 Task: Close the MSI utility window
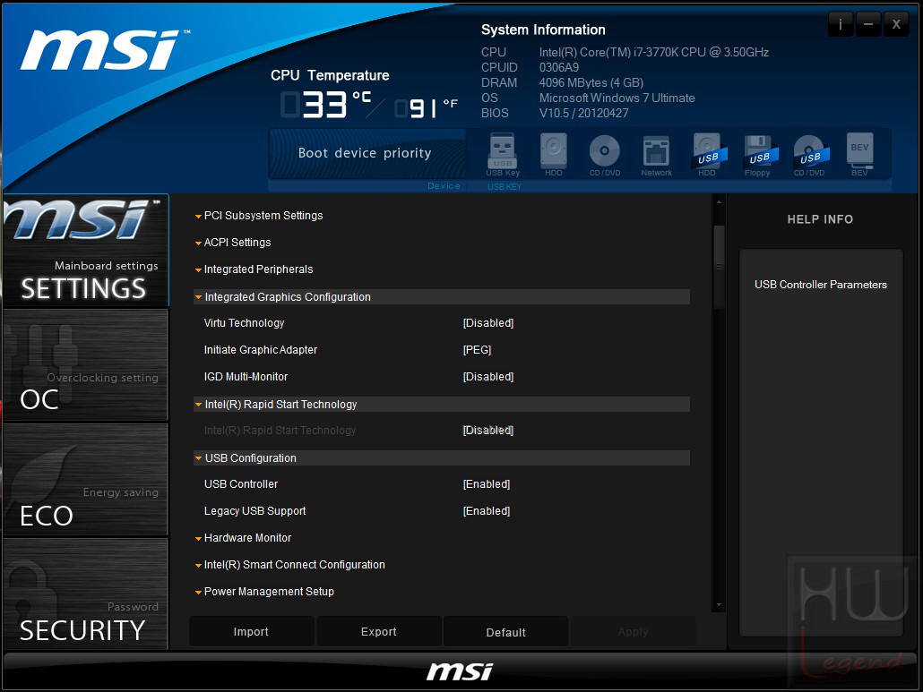pyautogui.click(x=896, y=24)
